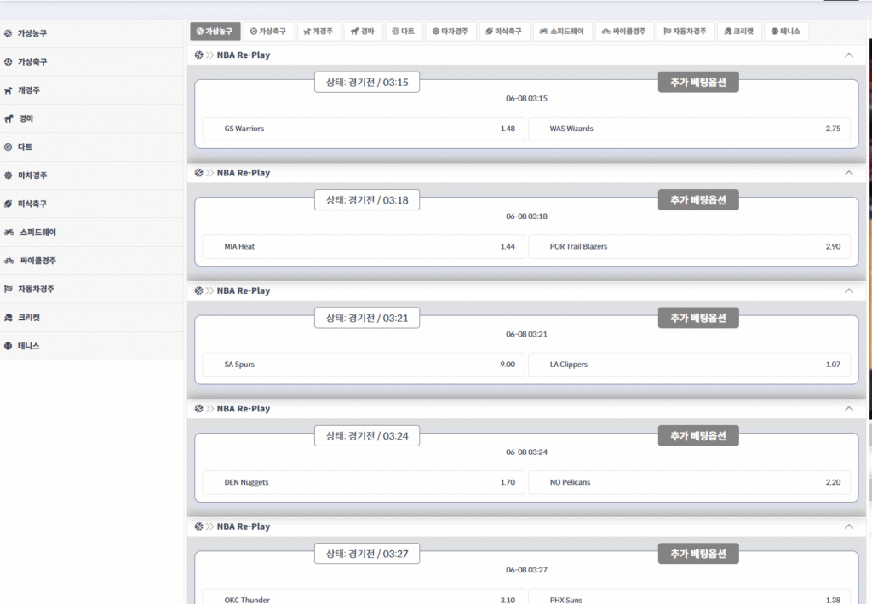The height and width of the screenshot is (604, 872).
Task: Collapse the NBA Re-Play section for the 03:15 game
Action: tap(849, 55)
